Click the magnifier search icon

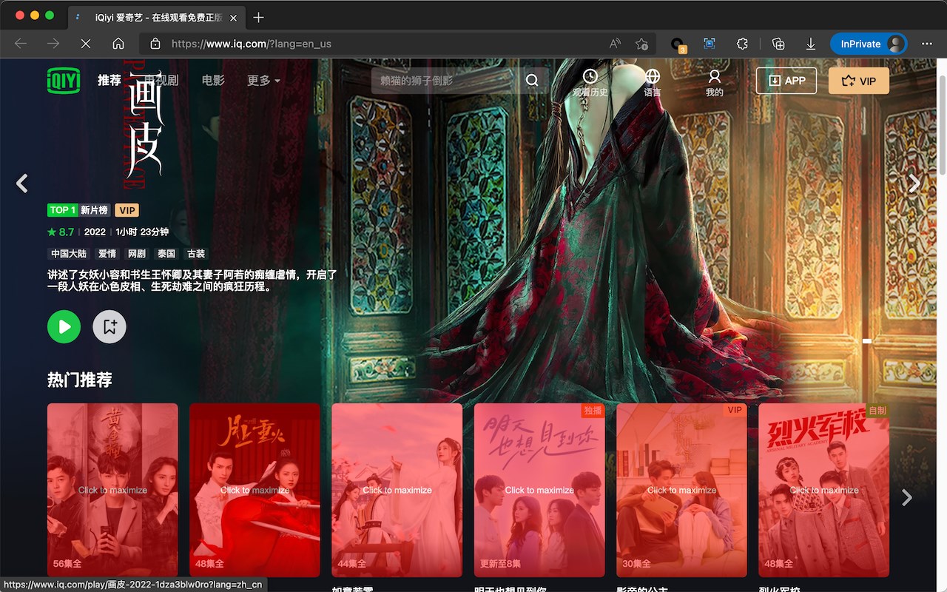click(x=533, y=81)
